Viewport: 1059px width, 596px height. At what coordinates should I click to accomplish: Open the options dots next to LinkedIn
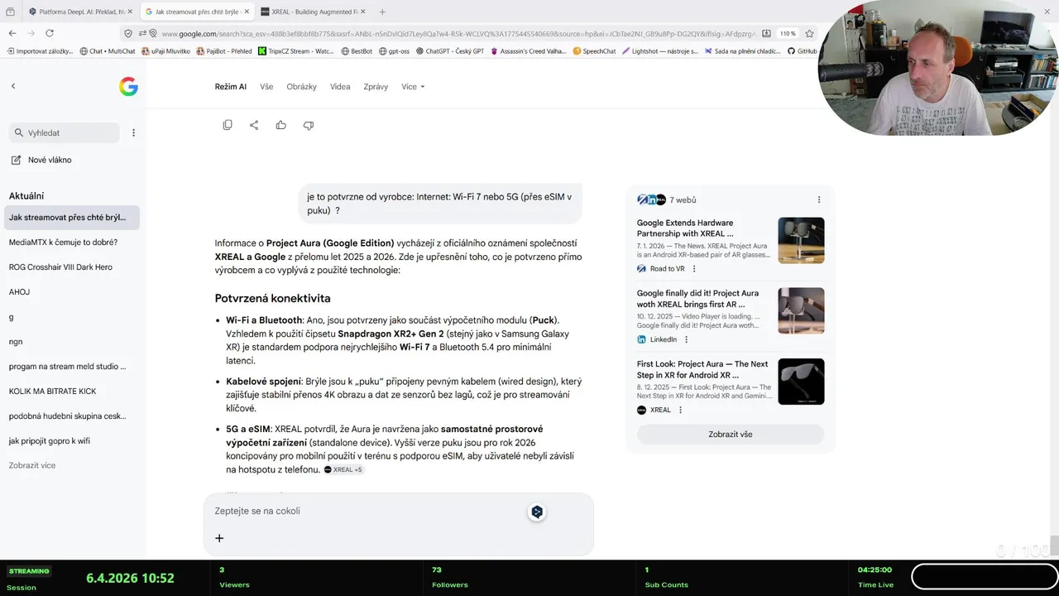click(686, 339)
